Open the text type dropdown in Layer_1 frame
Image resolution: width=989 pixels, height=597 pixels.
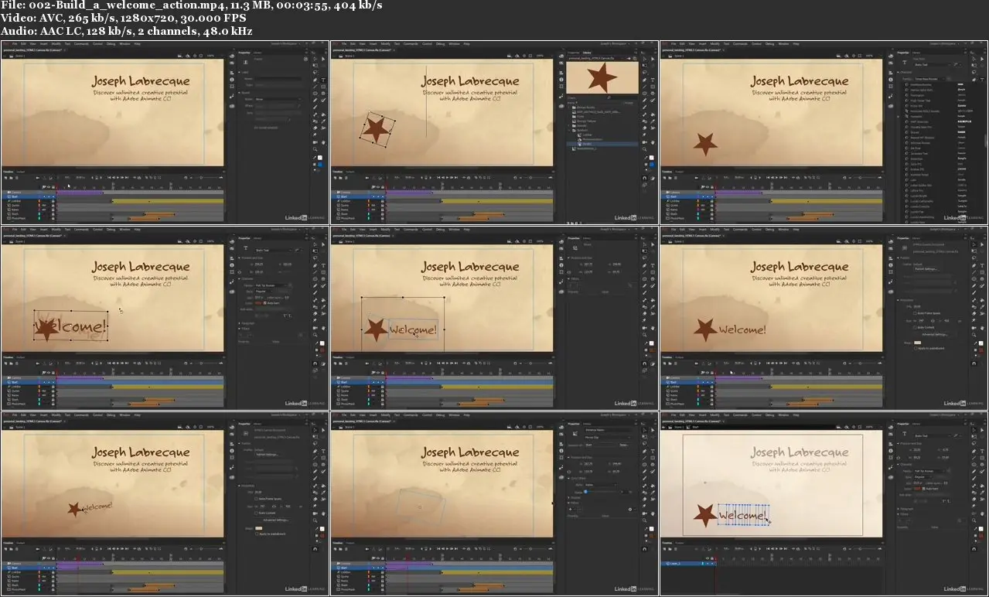point(933,438)
